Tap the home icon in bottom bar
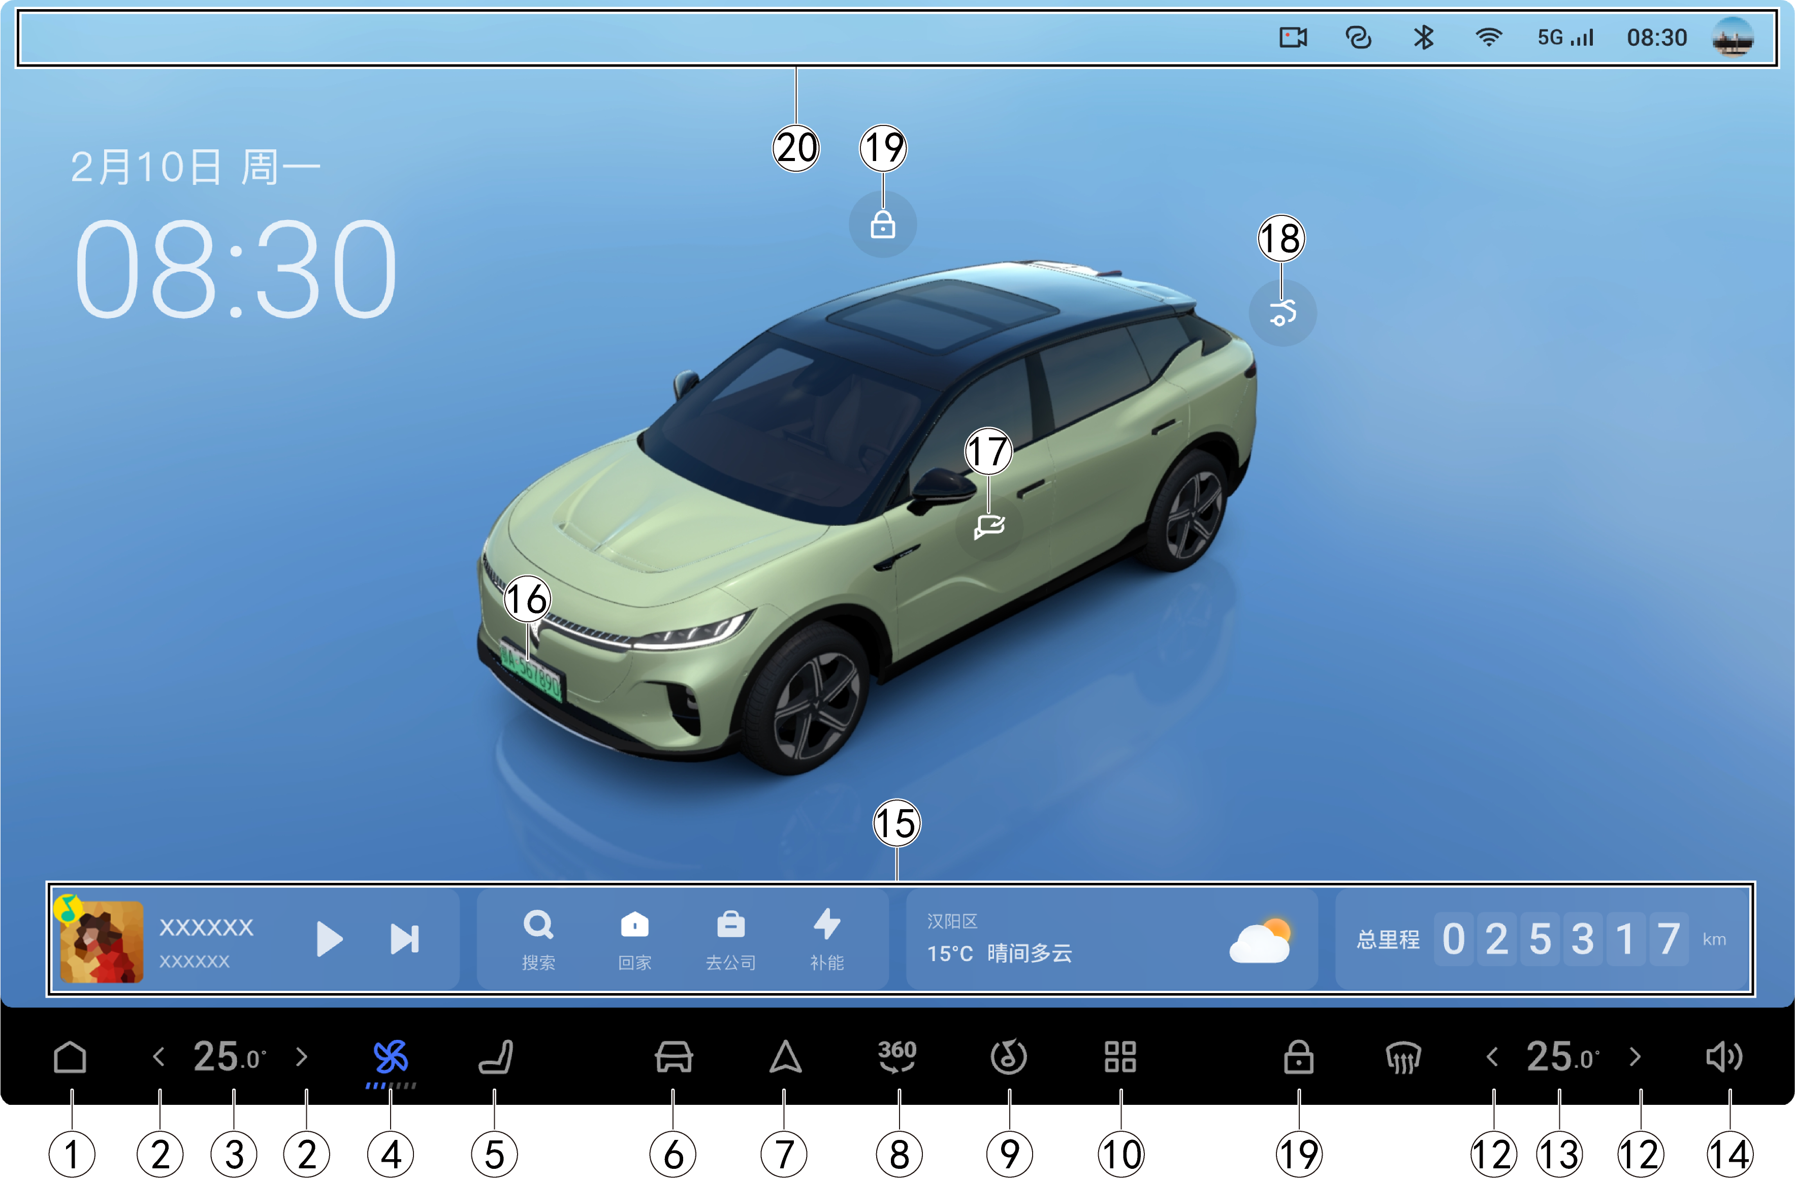This screenshot has width=1795, height=1179. tap(70, 1057)
